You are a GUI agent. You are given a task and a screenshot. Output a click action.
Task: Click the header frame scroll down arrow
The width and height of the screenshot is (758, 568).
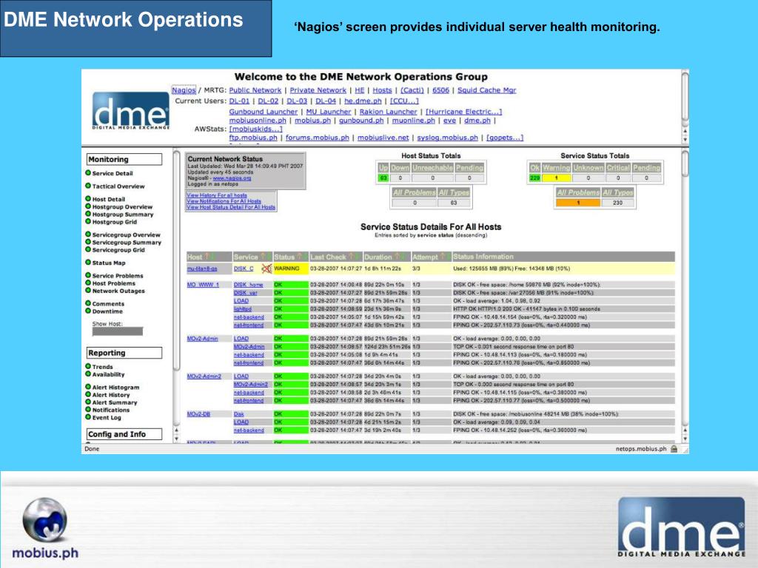(x=685, y=140)
